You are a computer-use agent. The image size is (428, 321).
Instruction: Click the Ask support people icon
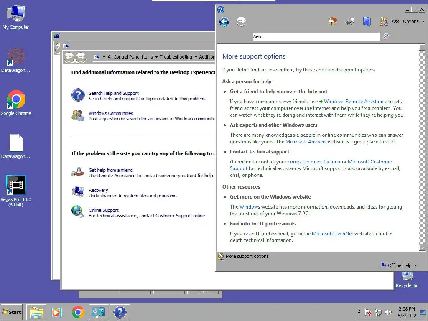384,21
